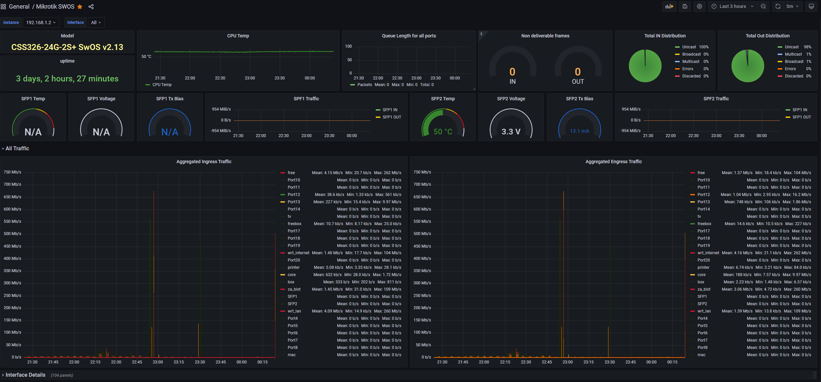Screen dimensions: 821x382
Task: Click the Unicast green swatch in Total IN legend
Action: tap(677, 47)
